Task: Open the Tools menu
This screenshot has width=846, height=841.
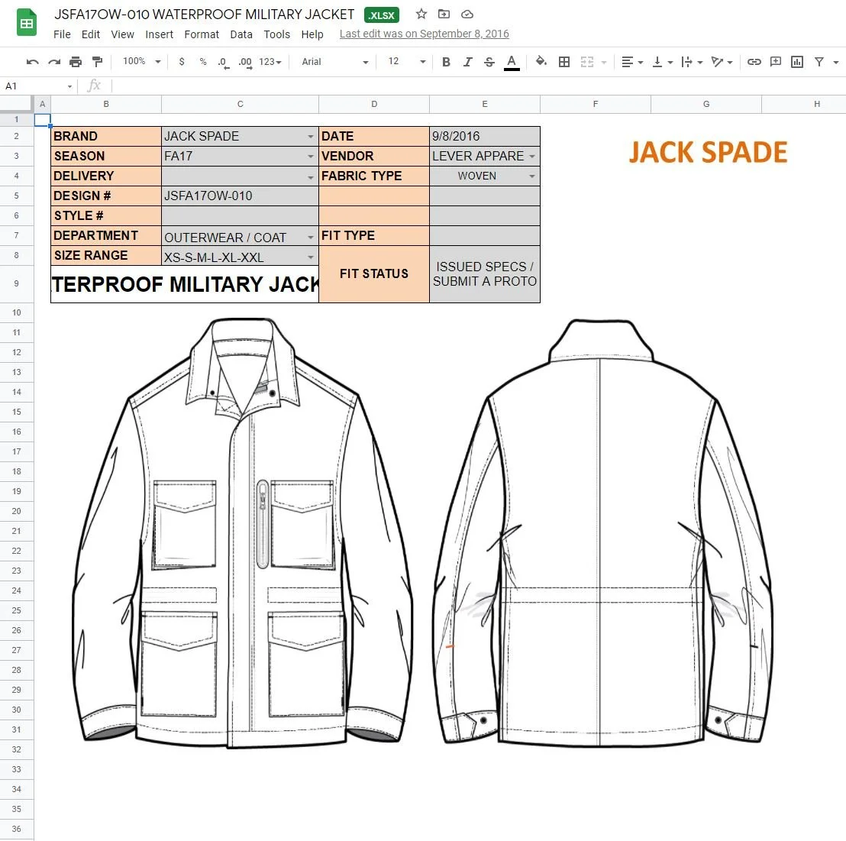Action: (277, 34)
